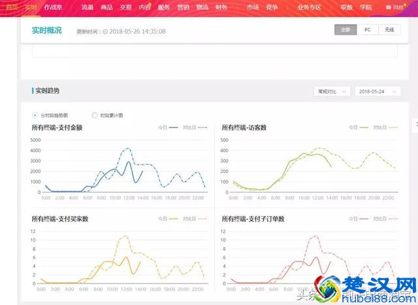Open the 流量 menu in navigation bar
Viewport: 418px width, 305px height.
click(87, 7)
